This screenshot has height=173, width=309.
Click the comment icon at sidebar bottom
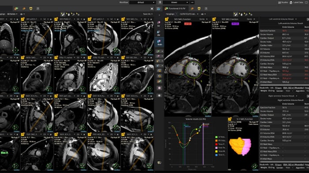point(159,163)
